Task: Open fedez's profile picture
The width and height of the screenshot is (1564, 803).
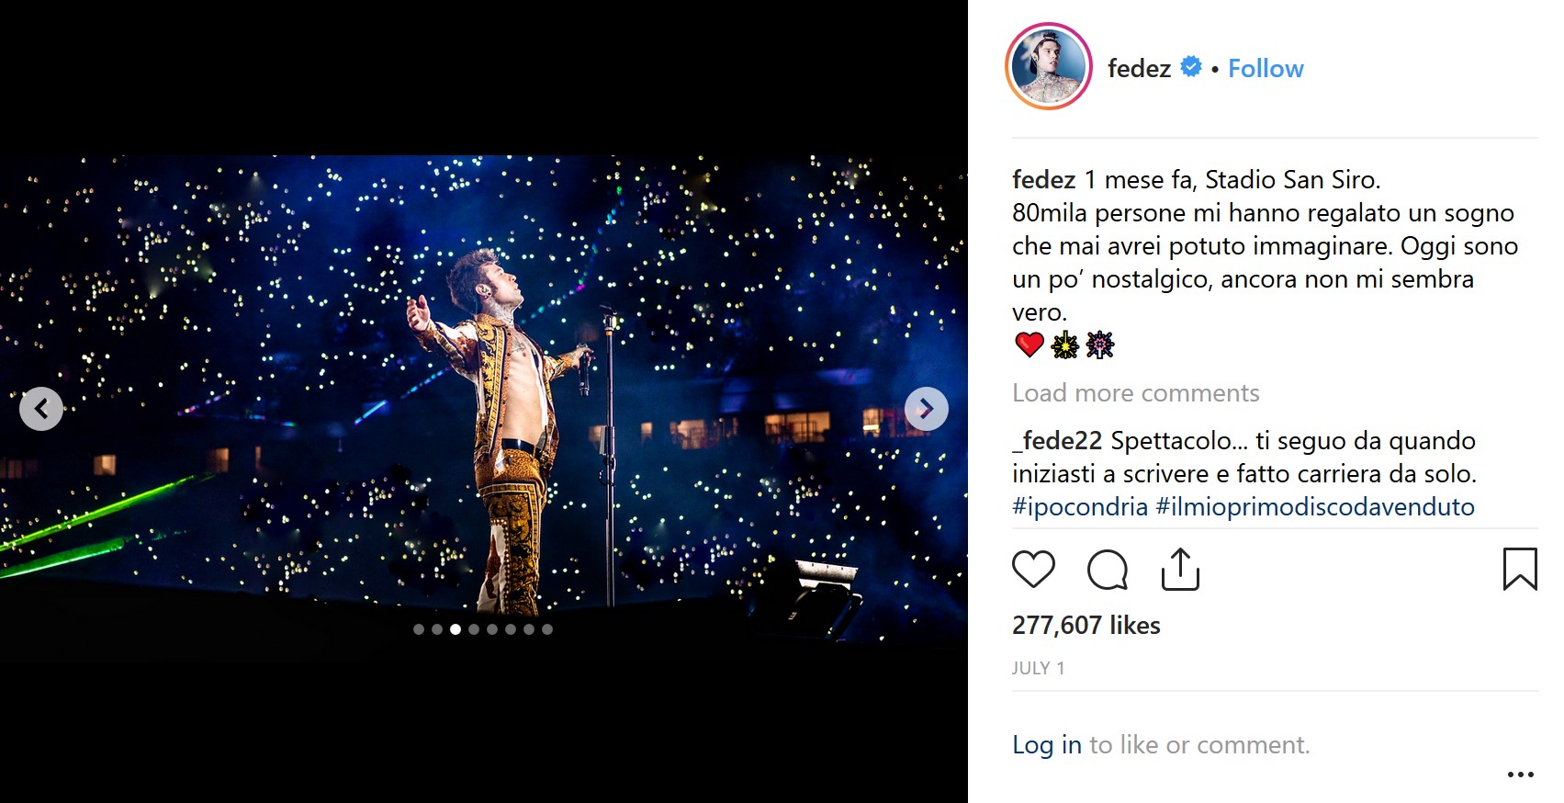Action: click(x=1051, y=66)
